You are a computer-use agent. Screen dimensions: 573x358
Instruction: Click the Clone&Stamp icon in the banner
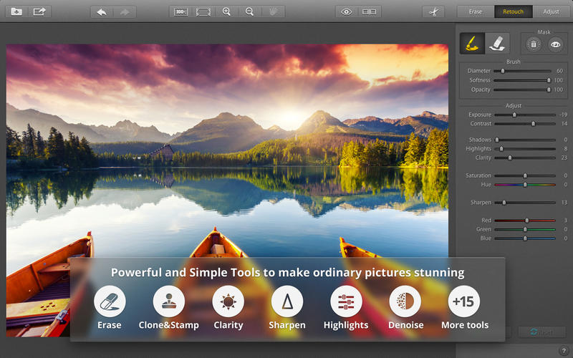tap(169, 301)
